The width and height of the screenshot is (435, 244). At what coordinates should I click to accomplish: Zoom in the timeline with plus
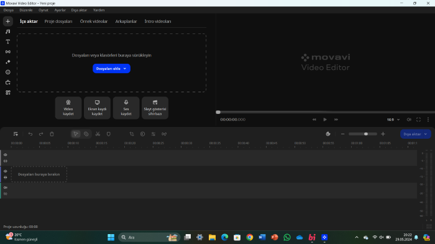tap(383, 134)
